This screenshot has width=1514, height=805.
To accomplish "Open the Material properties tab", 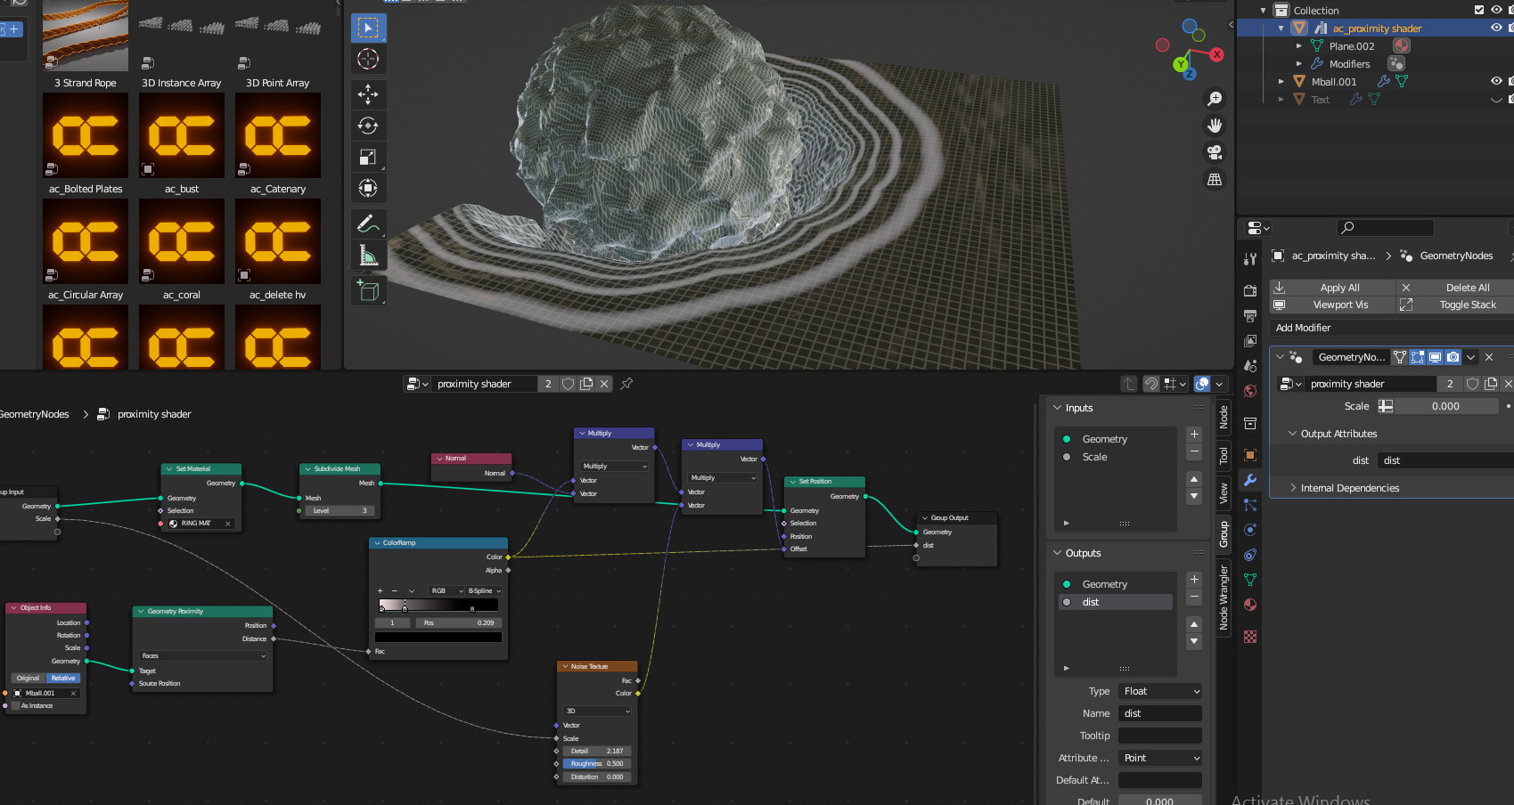I will (1250, 605).
